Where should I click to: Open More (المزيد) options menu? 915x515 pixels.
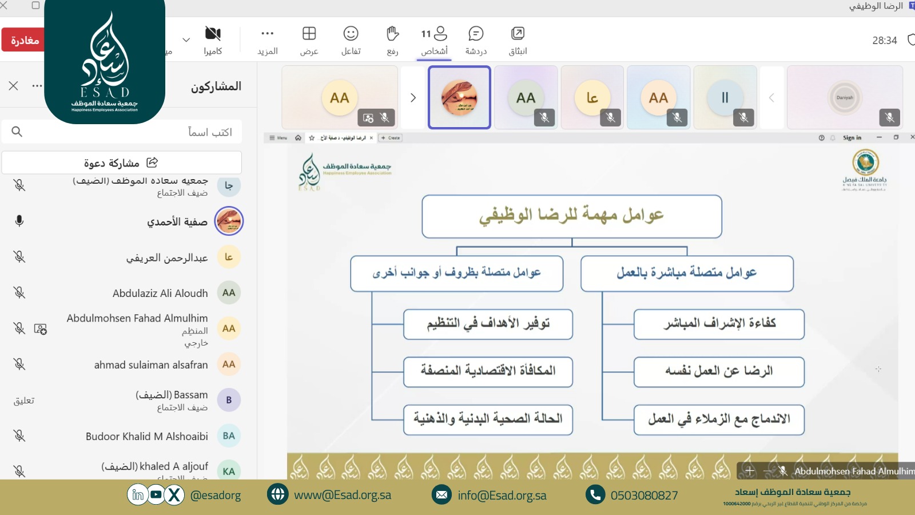(267, 40)
